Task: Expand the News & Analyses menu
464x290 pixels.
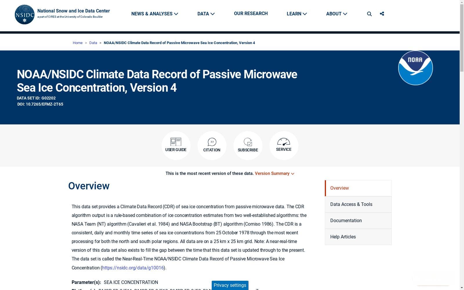Action: point(155,14)
